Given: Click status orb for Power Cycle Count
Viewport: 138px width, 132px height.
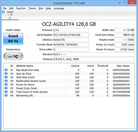Looking at the screenshot, I should pos(6,88).
